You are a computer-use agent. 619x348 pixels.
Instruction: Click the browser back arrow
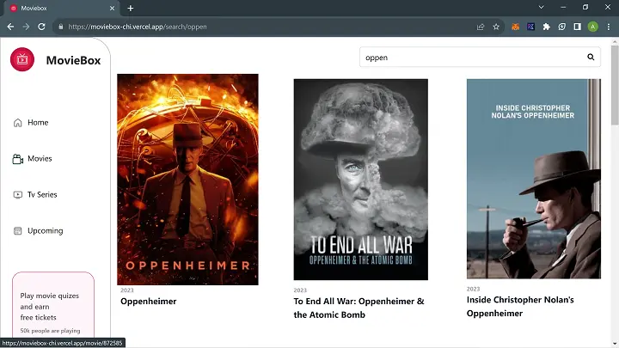pyautogui.click(x=10, y=27)
